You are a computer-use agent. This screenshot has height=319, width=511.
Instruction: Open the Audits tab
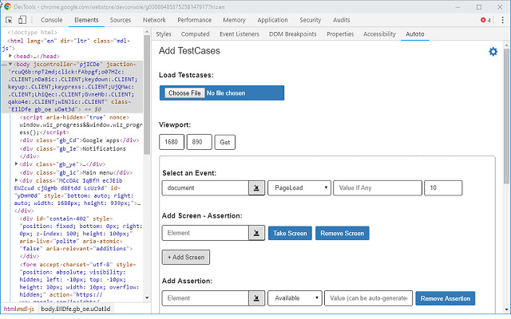point(341,20)
